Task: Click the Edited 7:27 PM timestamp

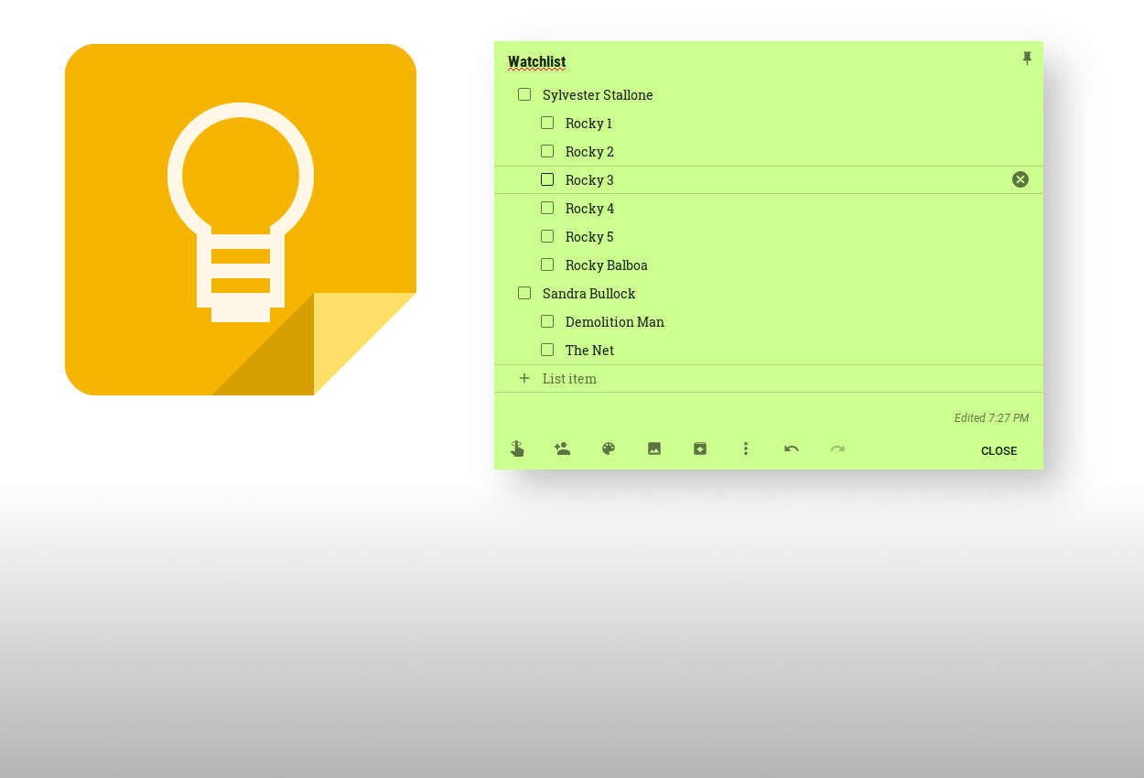Action: [x=991, y=418]
